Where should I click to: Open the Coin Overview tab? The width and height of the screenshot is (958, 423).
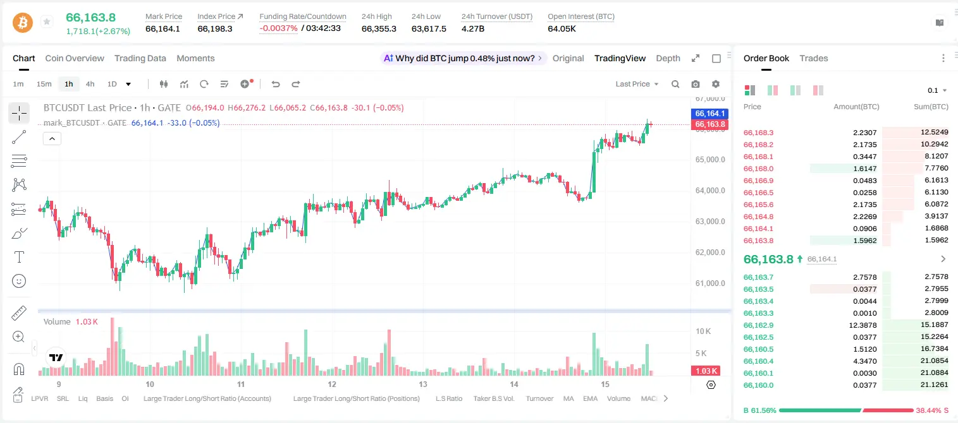tap(75, 58)
